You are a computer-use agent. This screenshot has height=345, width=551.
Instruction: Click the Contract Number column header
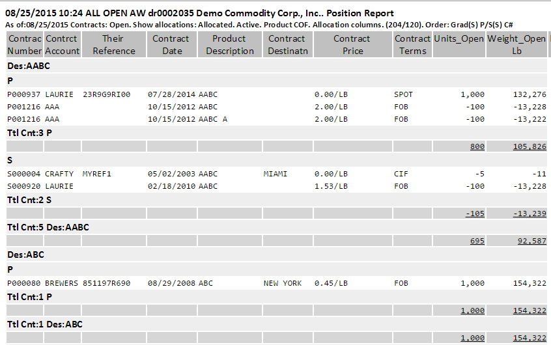pyautogui.click(x=25, y=45)
